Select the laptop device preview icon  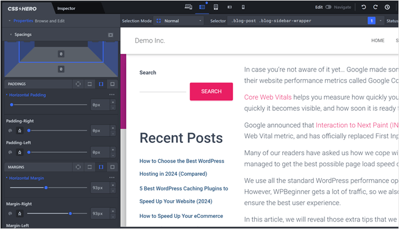pos(202,7)
